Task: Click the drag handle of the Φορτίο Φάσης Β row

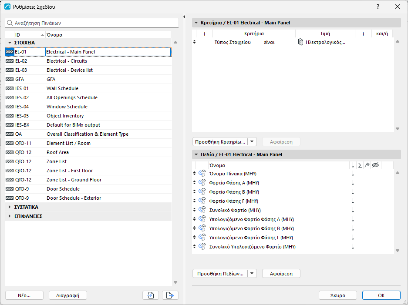Action: pos(194,191)
